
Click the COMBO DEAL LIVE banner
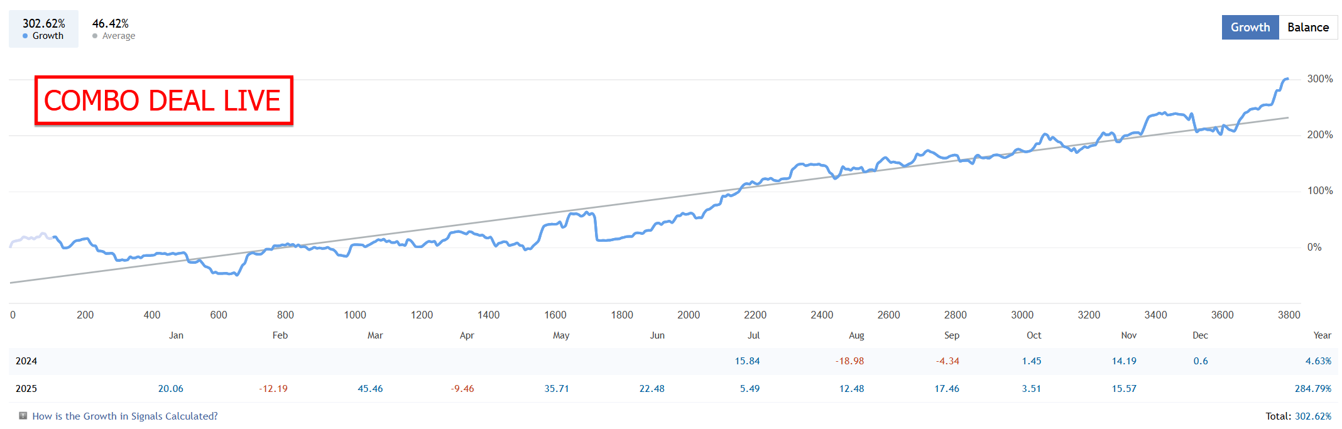[163, 100]
